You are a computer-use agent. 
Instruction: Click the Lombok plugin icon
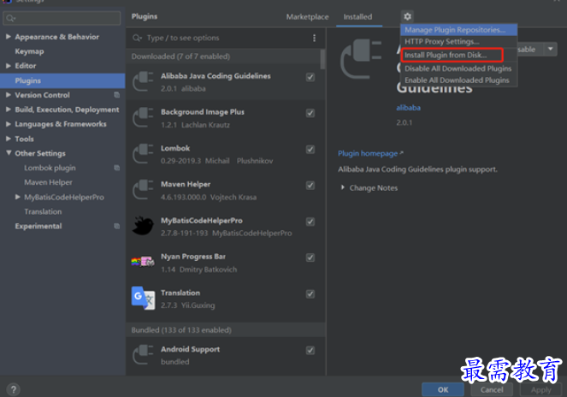point(143,153)
